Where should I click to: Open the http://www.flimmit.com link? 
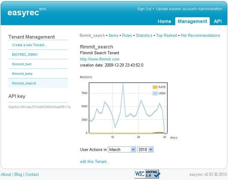point(99,59)
